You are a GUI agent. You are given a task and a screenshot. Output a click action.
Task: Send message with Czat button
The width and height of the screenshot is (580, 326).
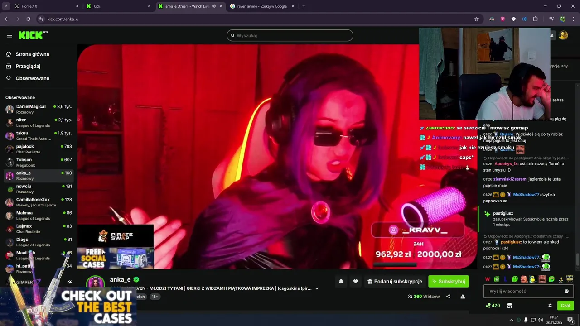pos(565,306)
